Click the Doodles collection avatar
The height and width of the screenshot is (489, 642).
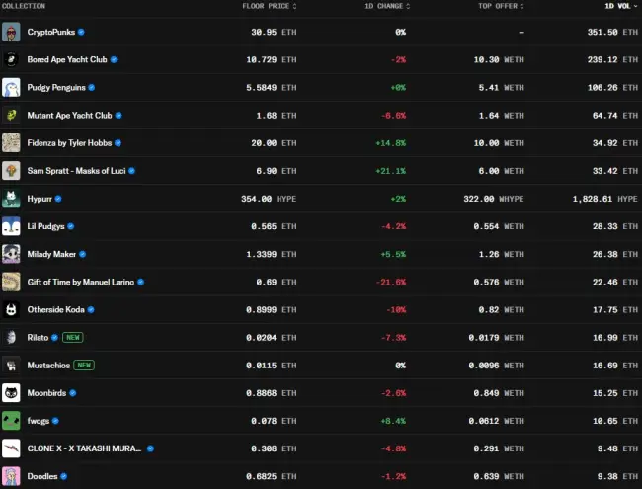point(11,476)
